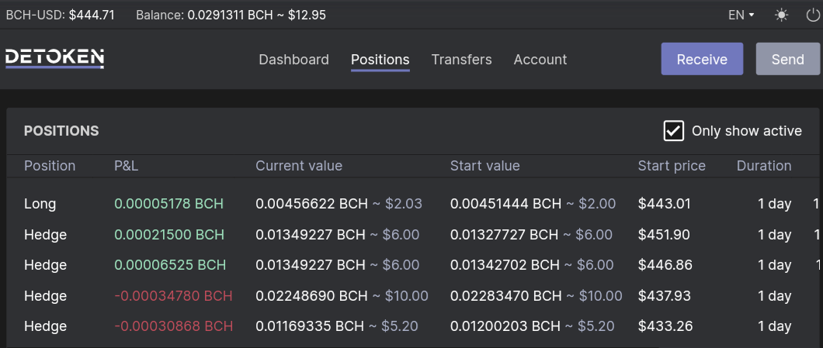
Task: Open the Hedge position starting at $433.26
Action: tap(413, 326)
